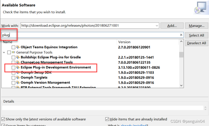Viewport: 209px width, 126px height.
Task: Click the Deselect All button
Action: pyautogui.click(x=196, y=43)
